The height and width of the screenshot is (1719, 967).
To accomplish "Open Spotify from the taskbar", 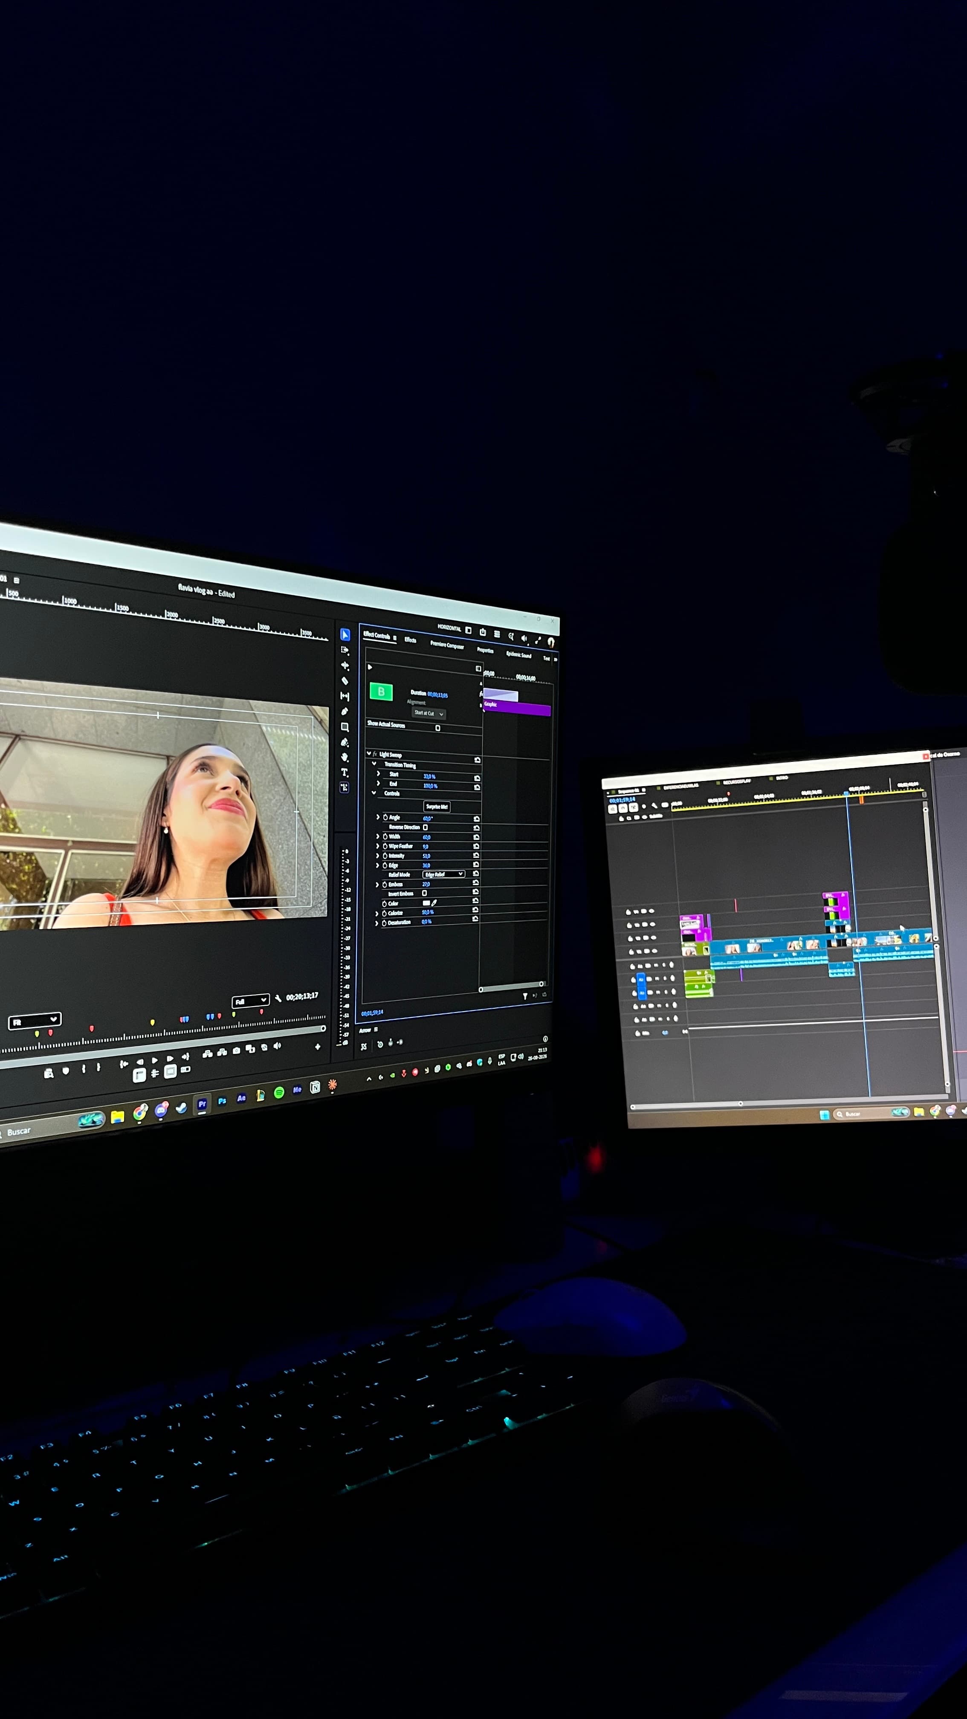I will pyautogui.click(x=279, y=1092).
